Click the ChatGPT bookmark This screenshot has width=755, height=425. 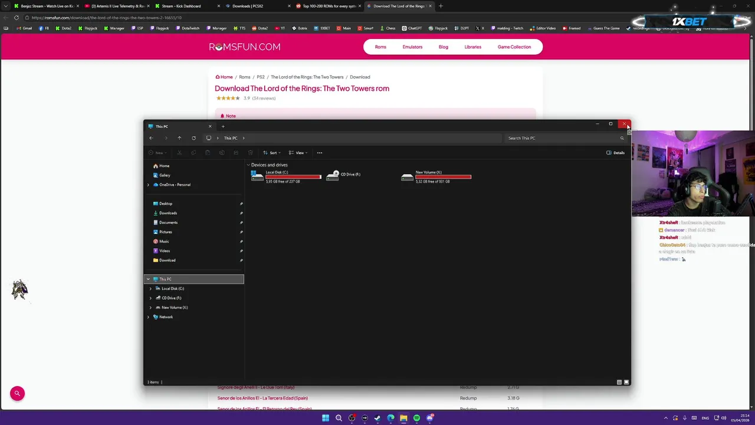tap(412, 28)
